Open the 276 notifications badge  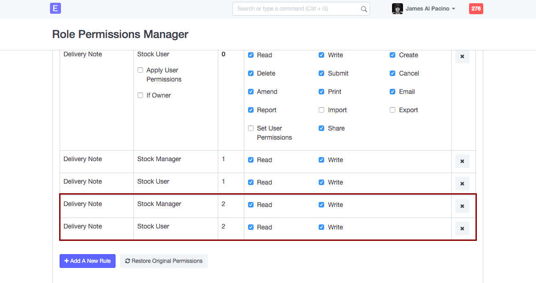click(476, 8)
